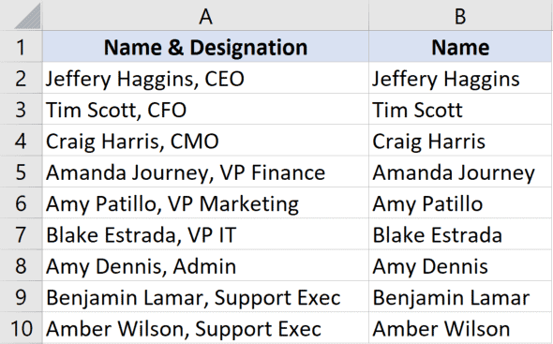Image resolution: width=553 pixels, height=344 pixels.
Task: Select Benjamin Lamar, Support Exec cell
Action: click(205, 297)
